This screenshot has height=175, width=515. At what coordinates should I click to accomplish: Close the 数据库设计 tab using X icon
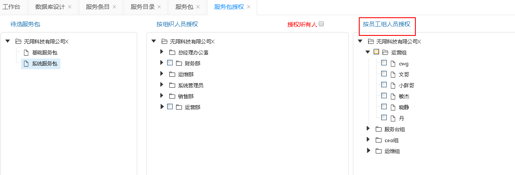coord(70,7)
